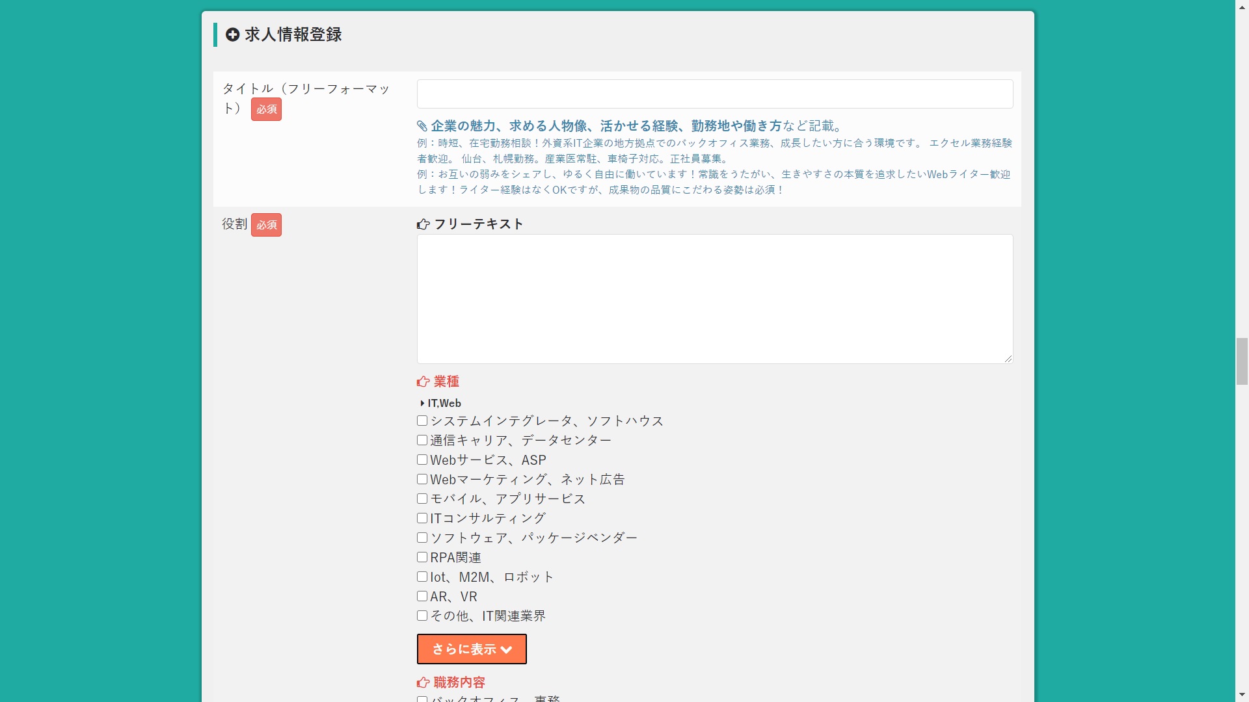1249x702 pixels.
Task: Toggle the RPA関連 checkbox
Action: [422, 557]
